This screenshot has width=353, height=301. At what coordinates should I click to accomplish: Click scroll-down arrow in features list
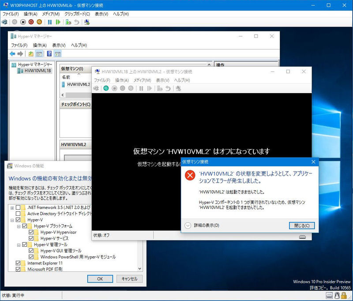(x=139, y=268)
